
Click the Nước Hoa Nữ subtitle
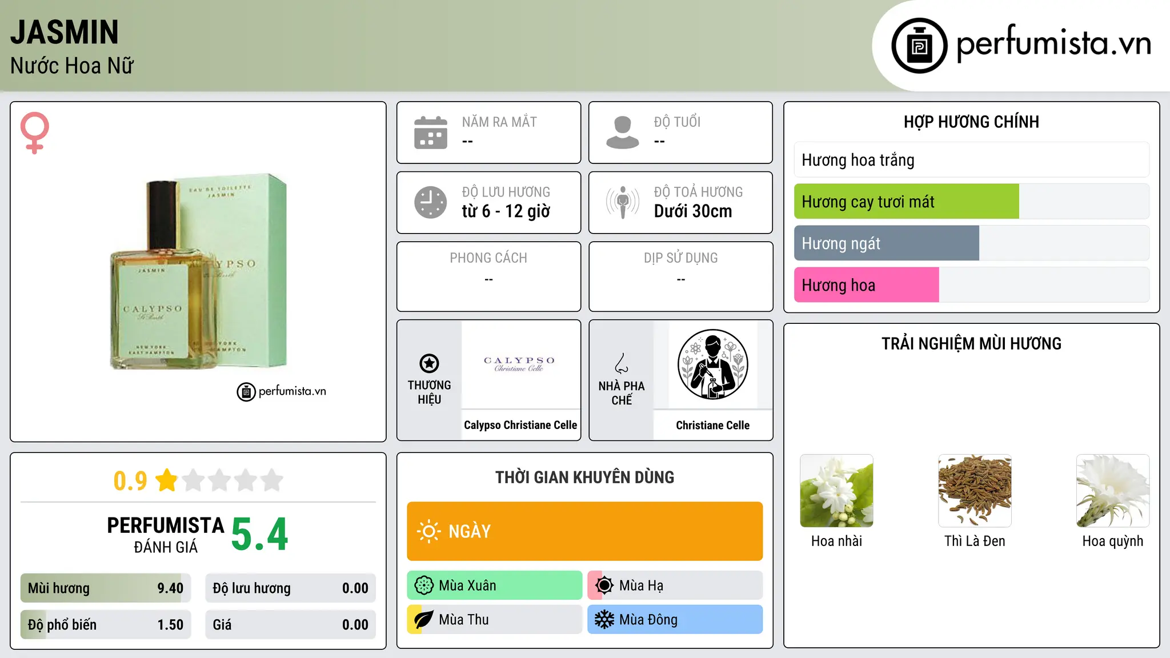[72, 66]
